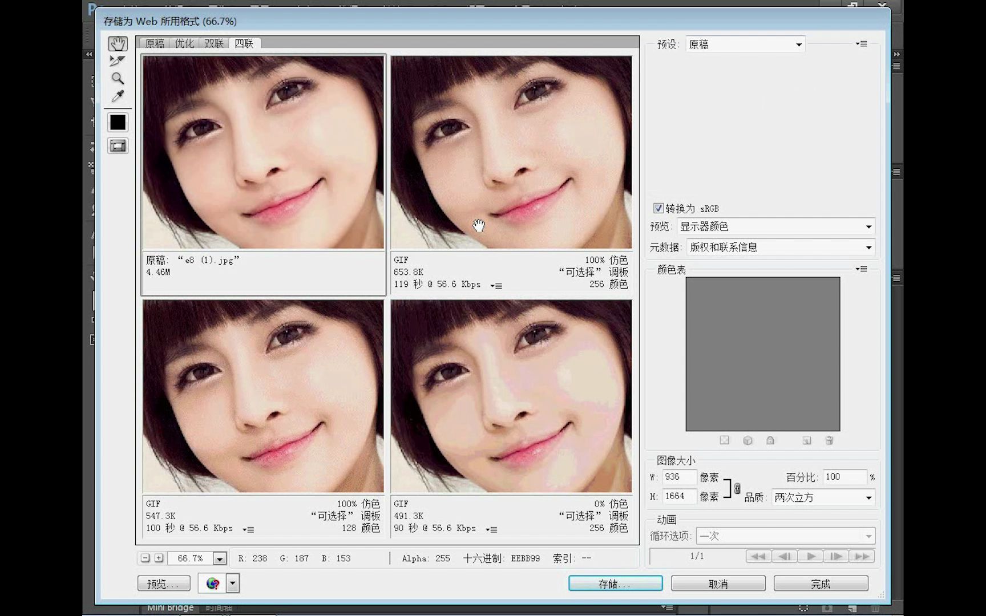Screen dimensions: 986x616
Task: Go to last animation frame
Action: [862, 556]
